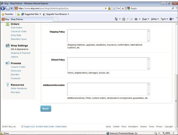178x135 pixels.
Task: Open the Sold Orders link
Action: [17, 28]
